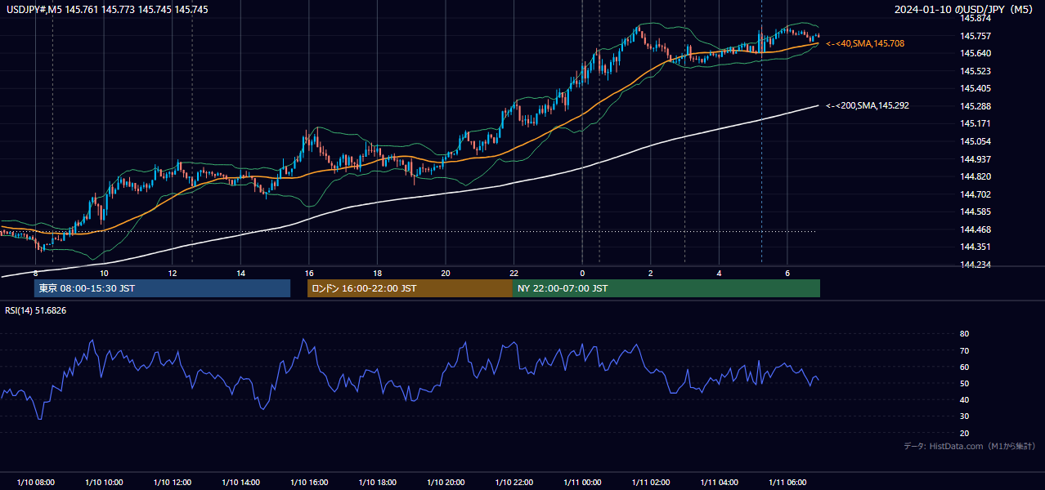Click price axis value 145.874

(x=975, y=18)
